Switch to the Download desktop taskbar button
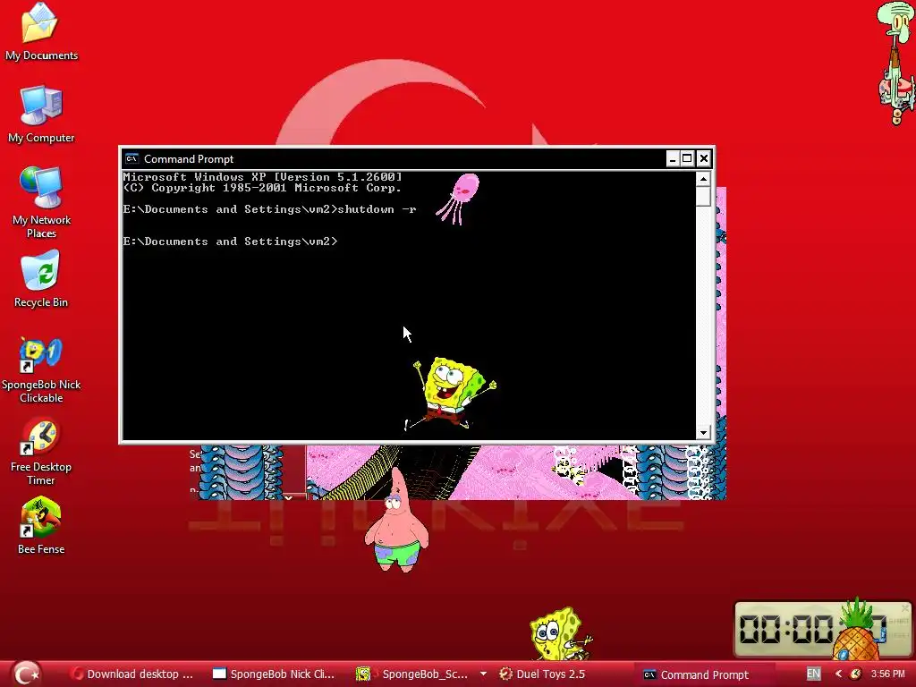The width and height of the screenshot is (916, 687). click(132, 674)
